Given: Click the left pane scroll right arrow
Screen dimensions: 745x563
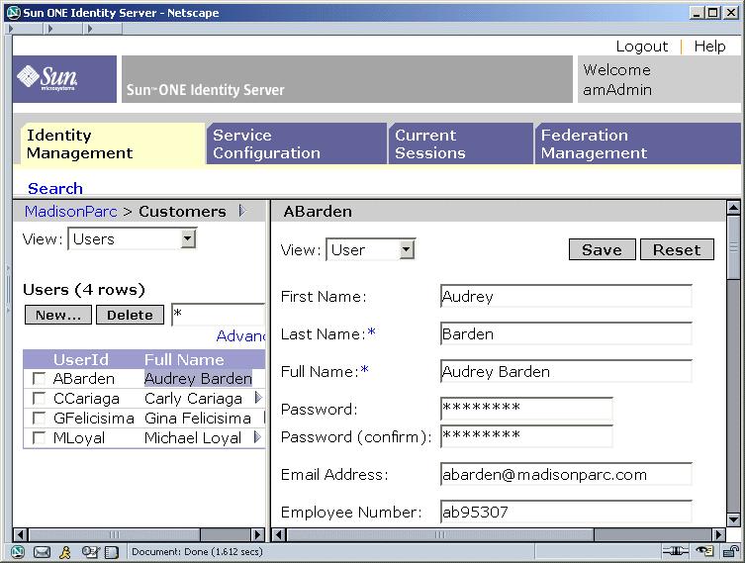Looking at the screenshot, I should 257,534.
